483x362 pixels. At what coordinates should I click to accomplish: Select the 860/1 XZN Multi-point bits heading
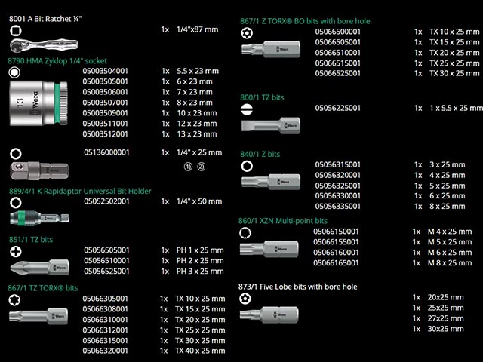pyautogui.click(x=283, y=221)
